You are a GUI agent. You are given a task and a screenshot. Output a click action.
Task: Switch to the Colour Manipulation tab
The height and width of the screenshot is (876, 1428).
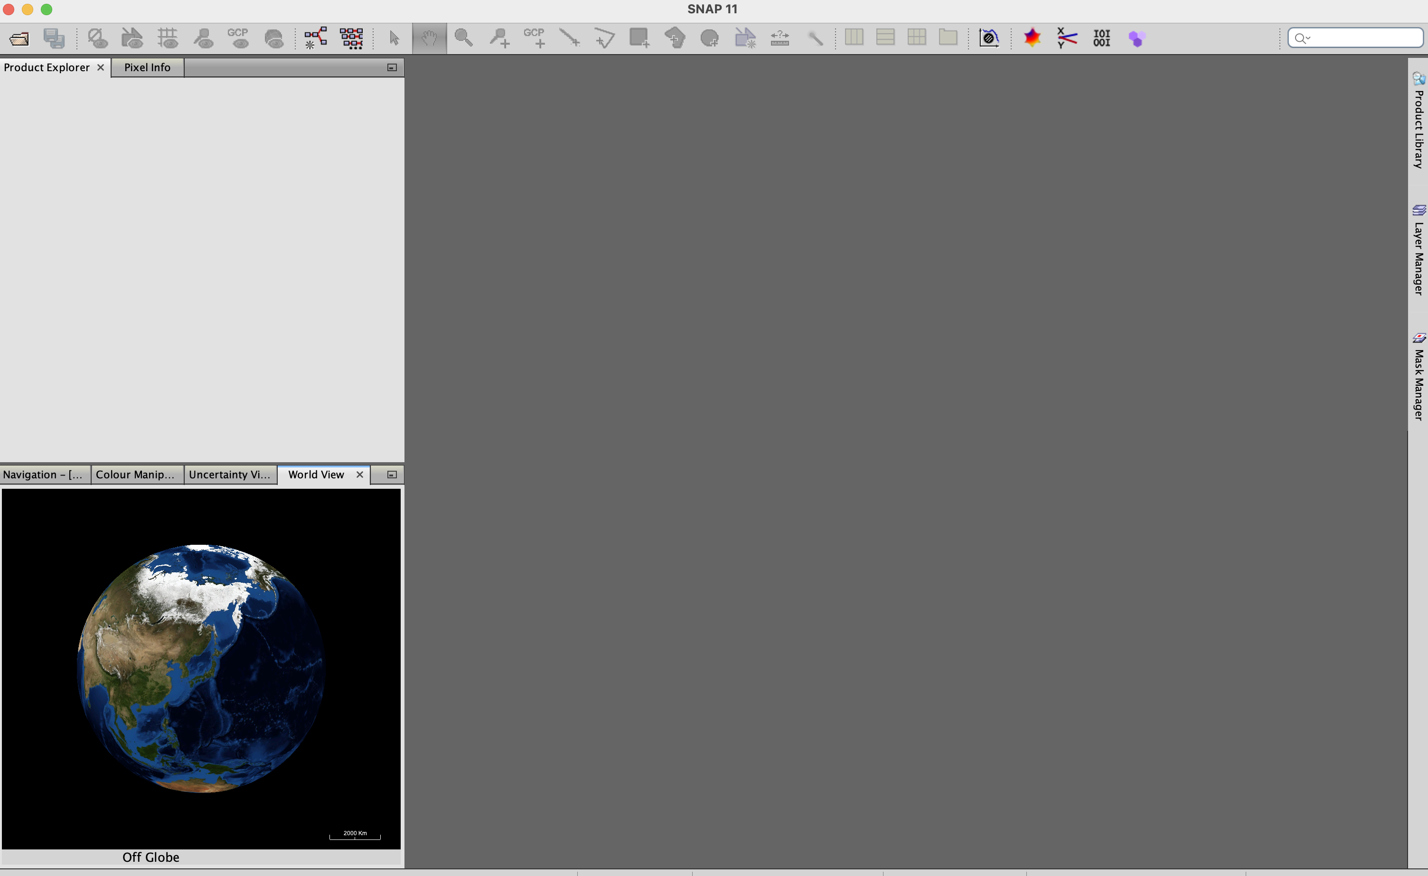[x=135, y=475]
